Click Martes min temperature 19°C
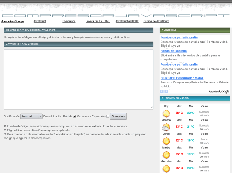 pyautogui.click(x=191, y=154)
